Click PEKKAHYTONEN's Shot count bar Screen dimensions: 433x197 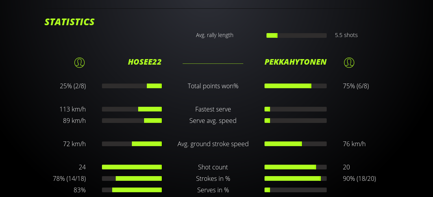click(296, 167)
